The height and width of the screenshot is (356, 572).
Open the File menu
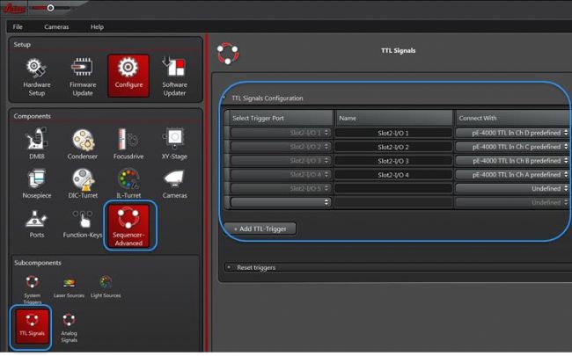(x=18, y=27)
